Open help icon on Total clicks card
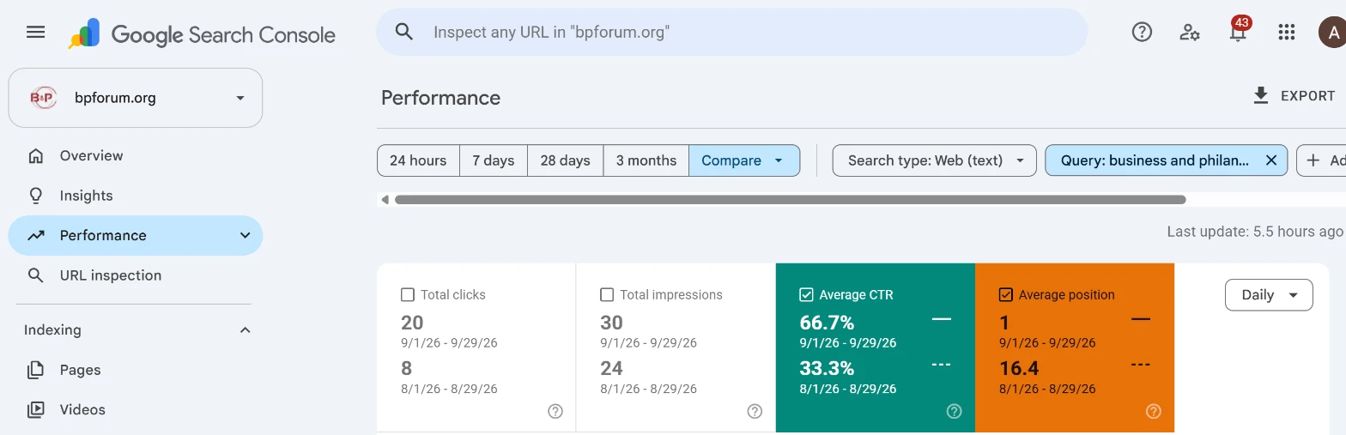The height and width of the screenshot is (435, 1346). (555, 411)
